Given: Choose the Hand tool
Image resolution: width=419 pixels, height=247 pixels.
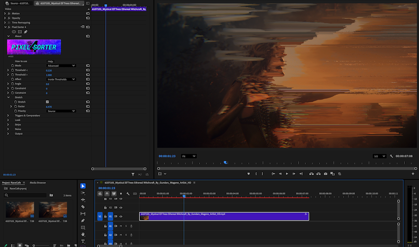Looking at the screenshot, I should (83, 234).
